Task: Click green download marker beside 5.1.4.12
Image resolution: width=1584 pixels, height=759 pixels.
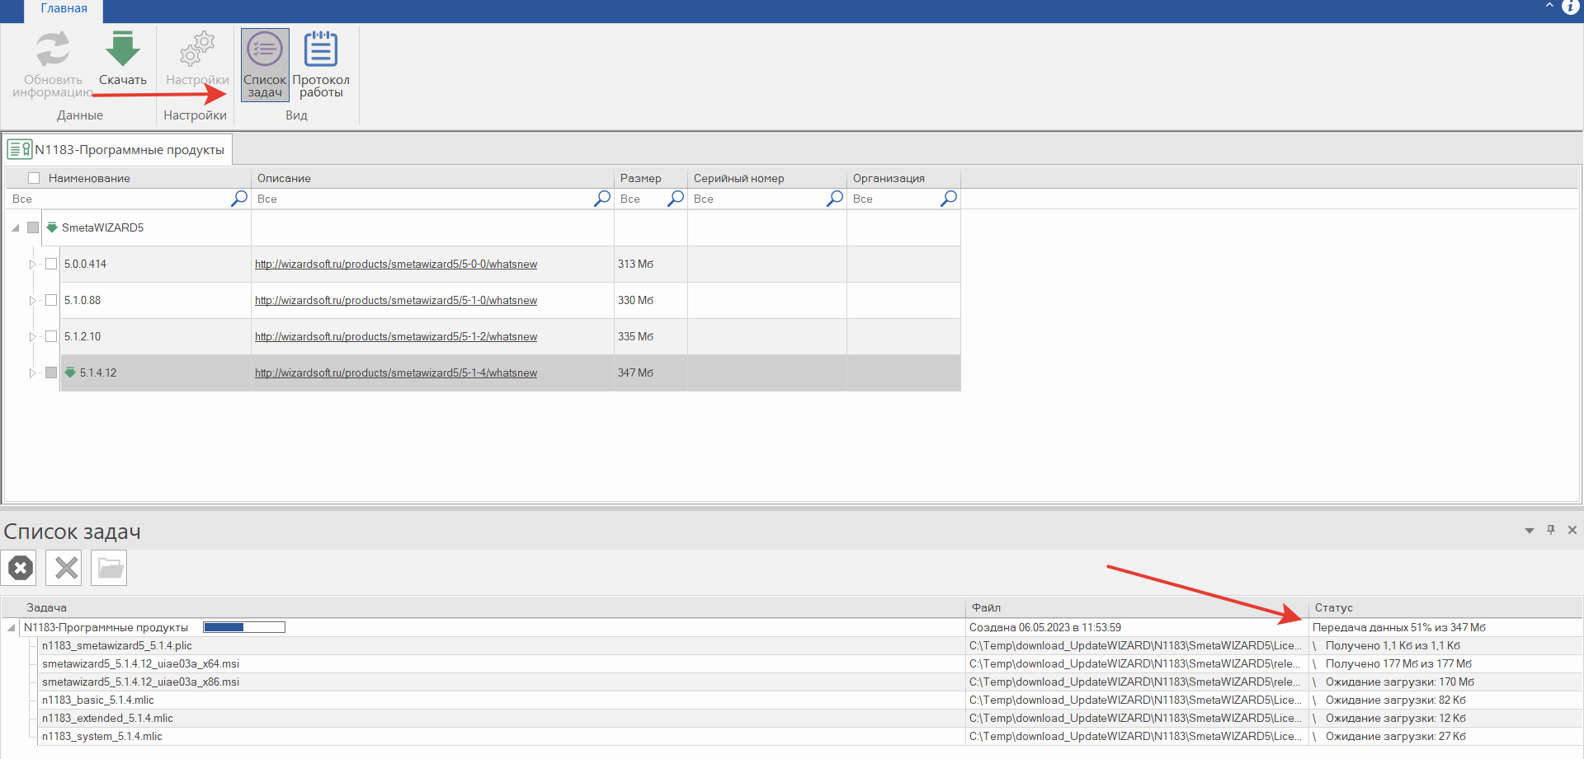Action: [70, 372]
